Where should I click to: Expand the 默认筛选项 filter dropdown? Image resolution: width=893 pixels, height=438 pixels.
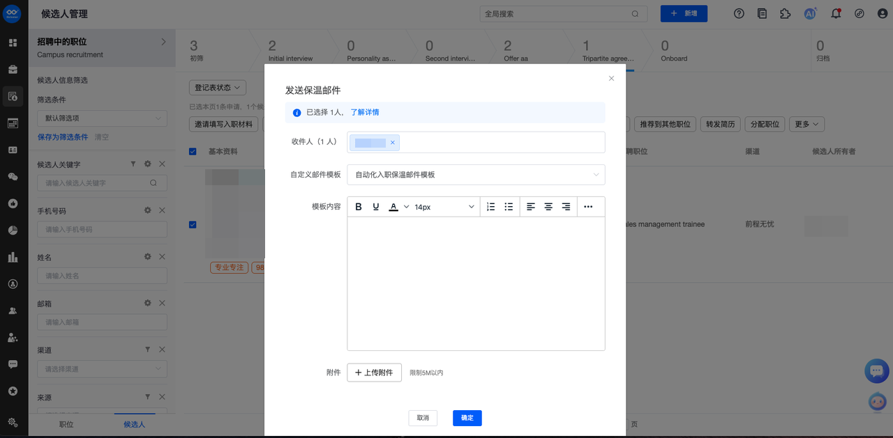pyautogui.click(x=102, y=118)
